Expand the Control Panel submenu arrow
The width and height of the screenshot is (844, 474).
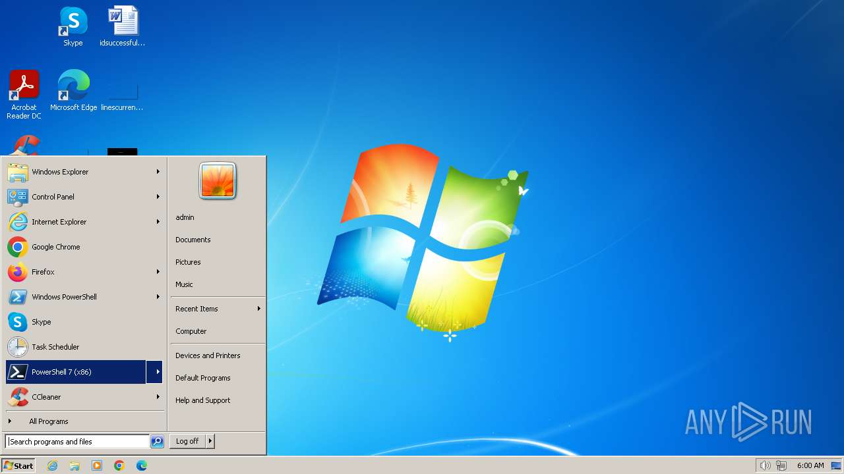tap(158, 197)
